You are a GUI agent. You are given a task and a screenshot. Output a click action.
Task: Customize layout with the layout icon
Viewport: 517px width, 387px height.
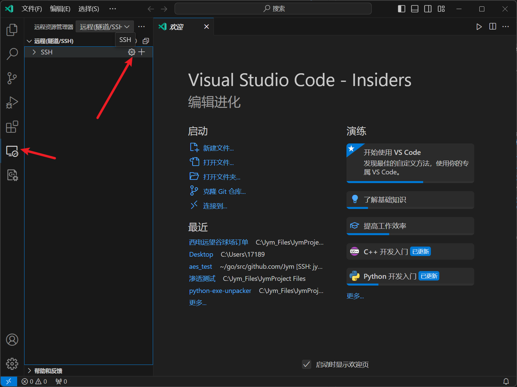[x=441, y=9]
